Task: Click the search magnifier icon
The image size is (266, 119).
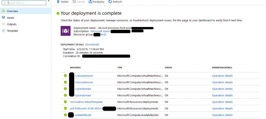Action: click(5, 3)
